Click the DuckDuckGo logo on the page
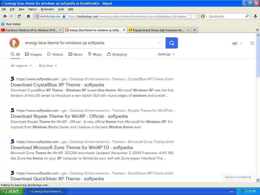 14,43
